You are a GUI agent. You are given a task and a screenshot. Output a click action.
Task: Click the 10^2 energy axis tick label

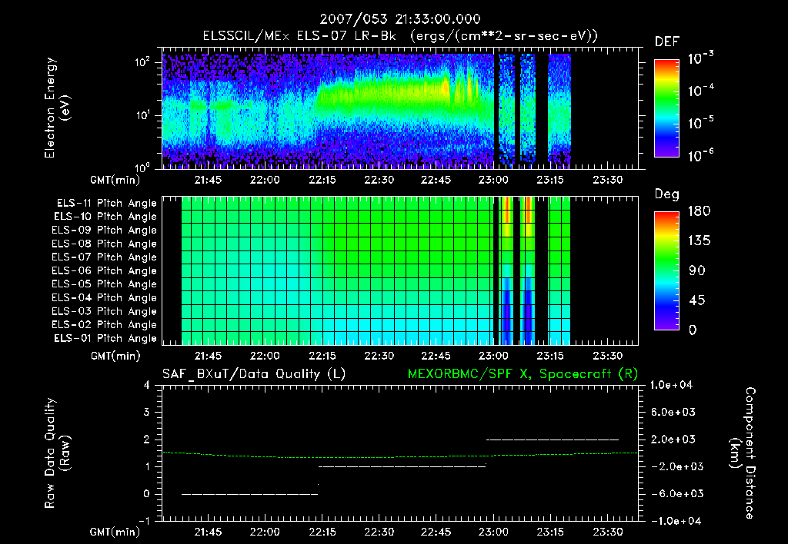pyautogui.click(x=143, y=61)
